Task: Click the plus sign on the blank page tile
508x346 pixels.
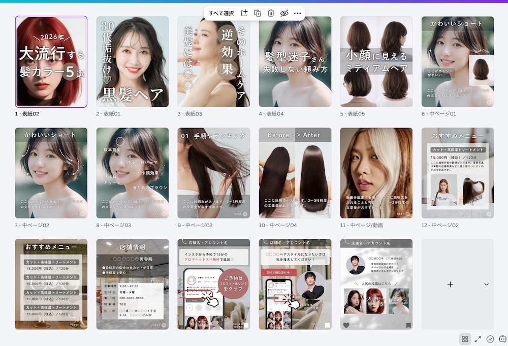Action: tap(450, 284)
